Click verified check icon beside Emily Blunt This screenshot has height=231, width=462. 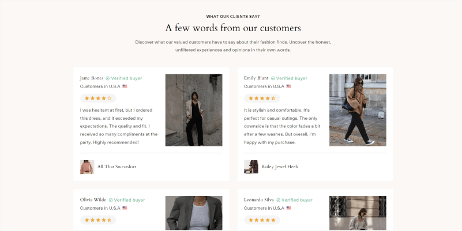(x=273, y=78)
